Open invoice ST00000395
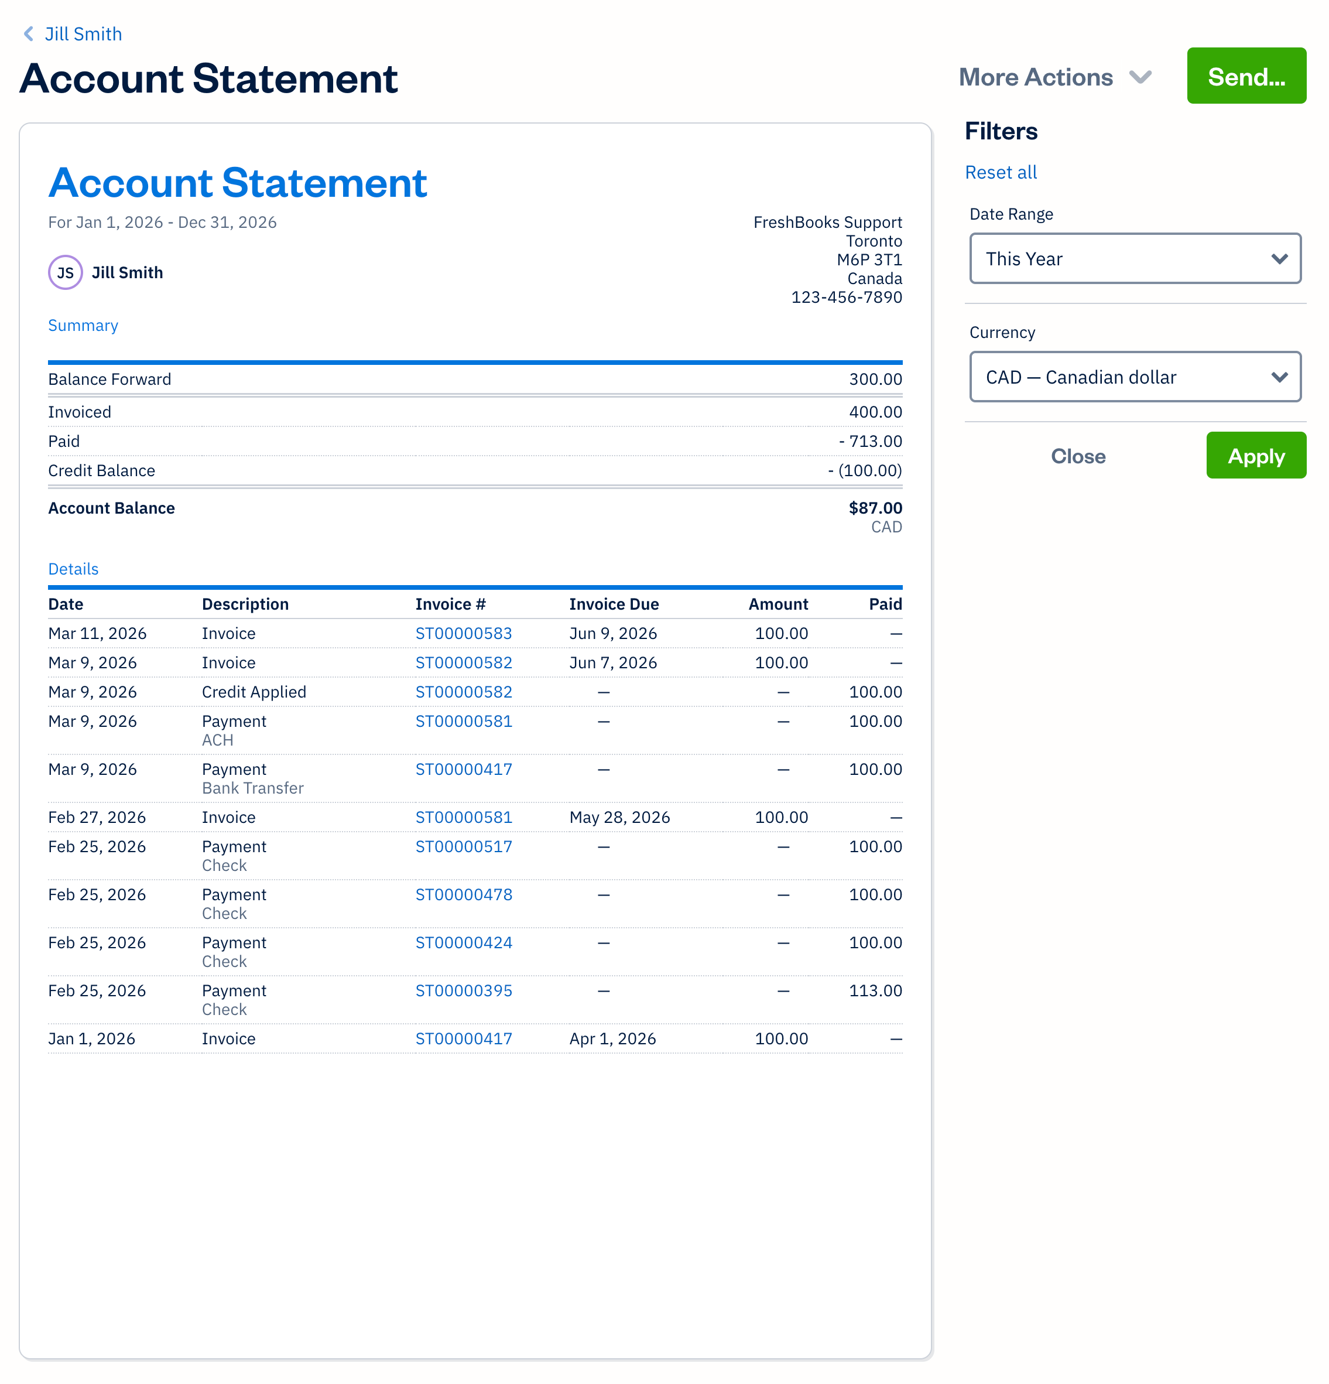Screen dimensions: 1329x1384 pyautogui.click(x=464, y=990)
